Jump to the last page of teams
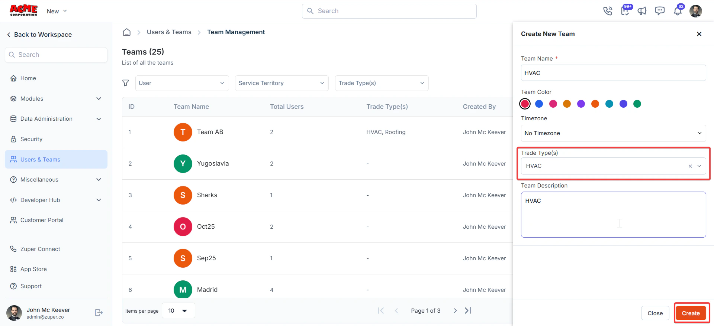The width and height of the screenshot is (714, 326). [x=468, y=310]
